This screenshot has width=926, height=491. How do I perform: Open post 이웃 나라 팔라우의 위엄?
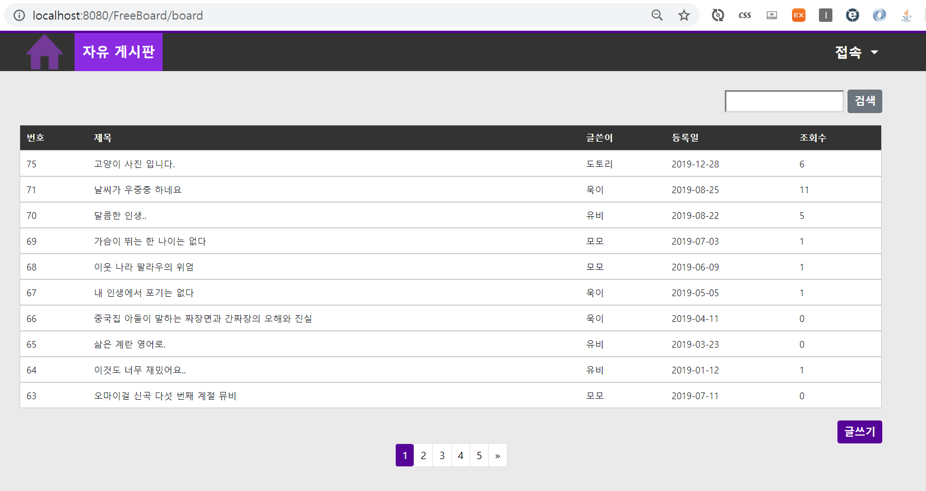click(144, 267)
